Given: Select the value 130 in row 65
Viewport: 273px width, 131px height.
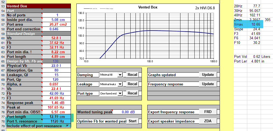Looking at the screenshot, I should pyautogui.click(x=57, y=61).
